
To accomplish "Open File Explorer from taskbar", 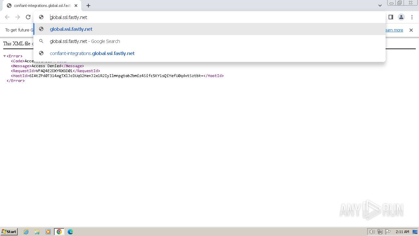I will 37,232.
